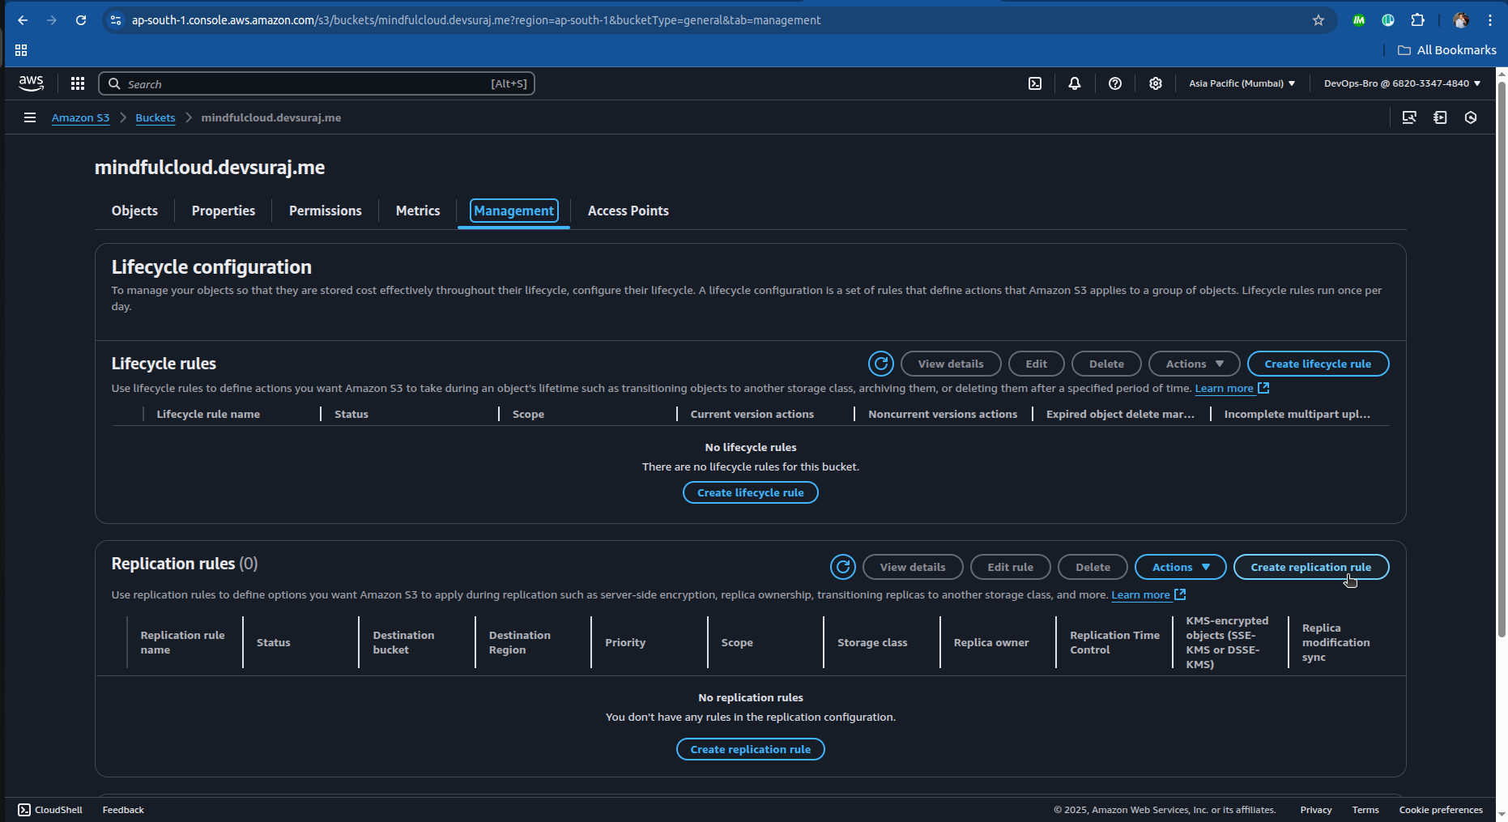1508x822 pixels.
Task: Open Cookie preferences in the footer
Action: 1441,810
